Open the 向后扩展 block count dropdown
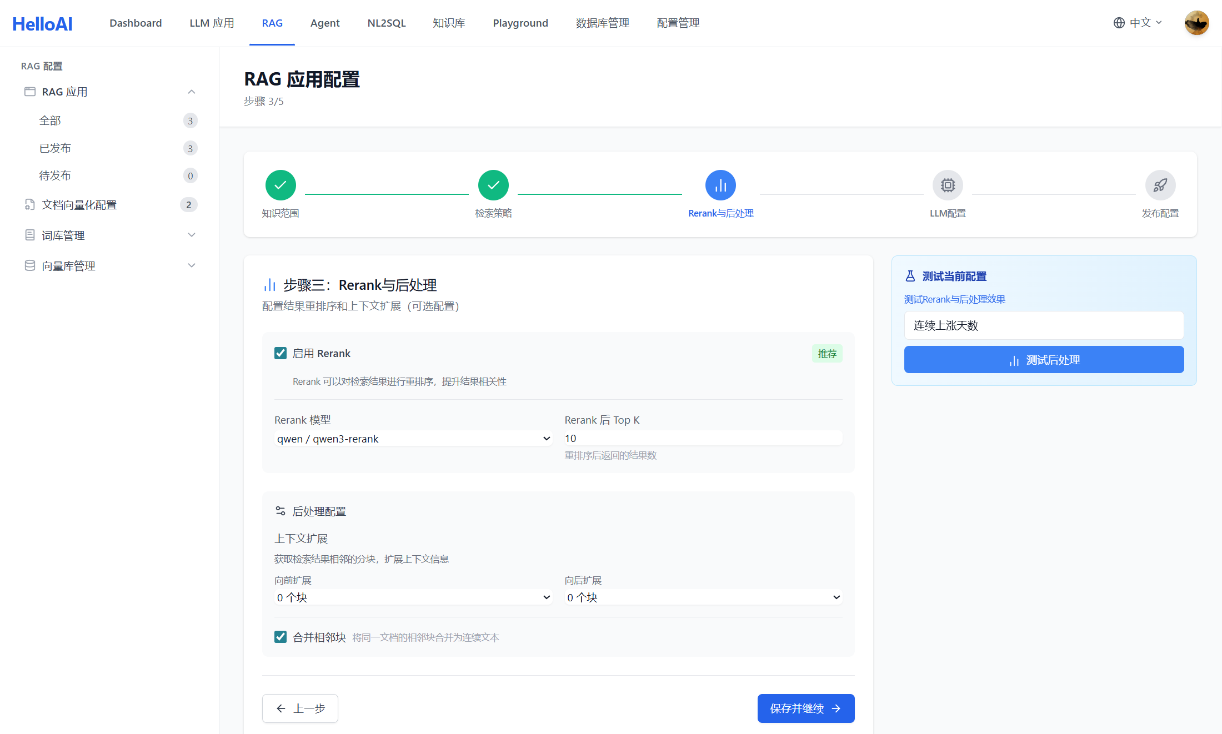This screenshot has height=734, width=1222. coord(703,597)
